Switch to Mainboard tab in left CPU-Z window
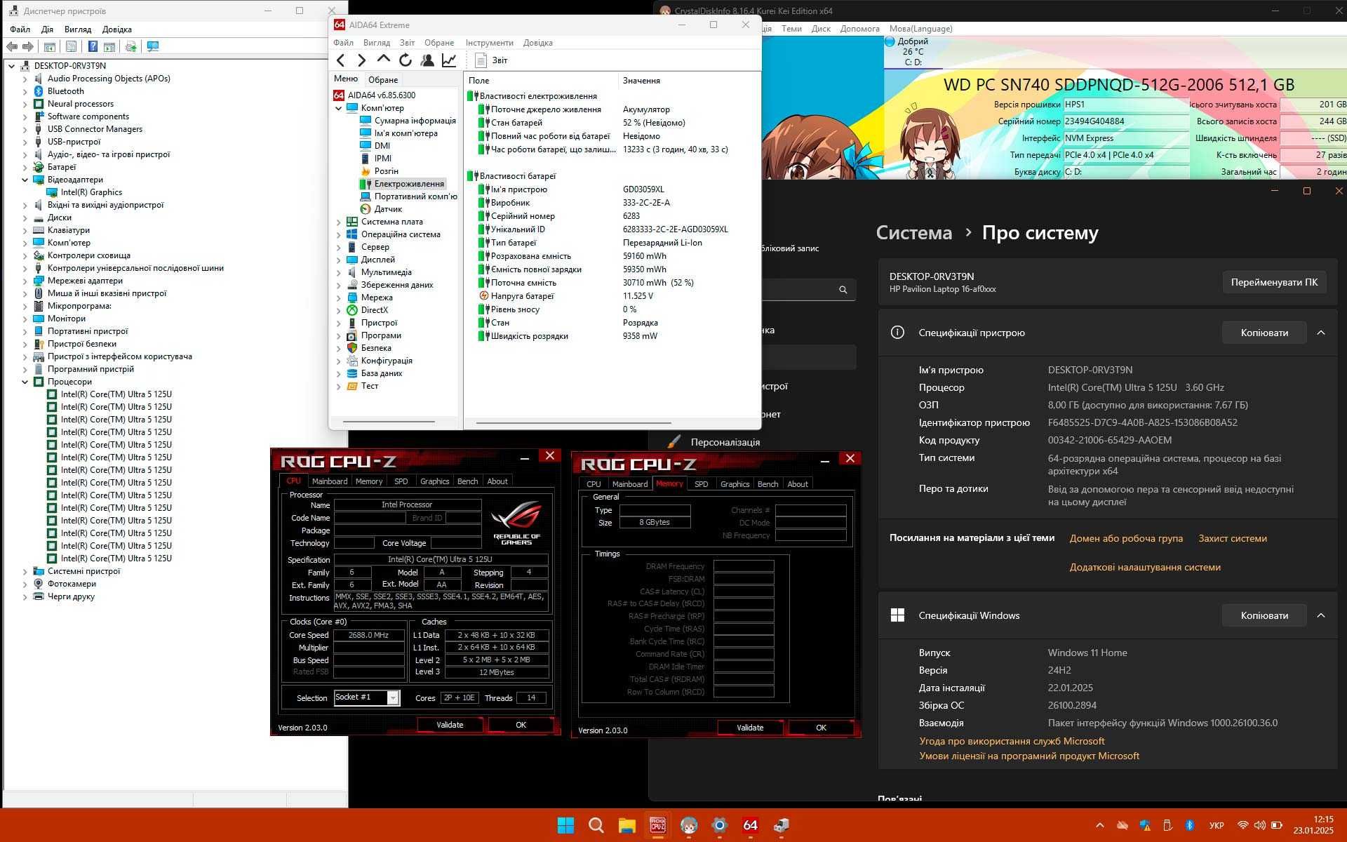 329,481
